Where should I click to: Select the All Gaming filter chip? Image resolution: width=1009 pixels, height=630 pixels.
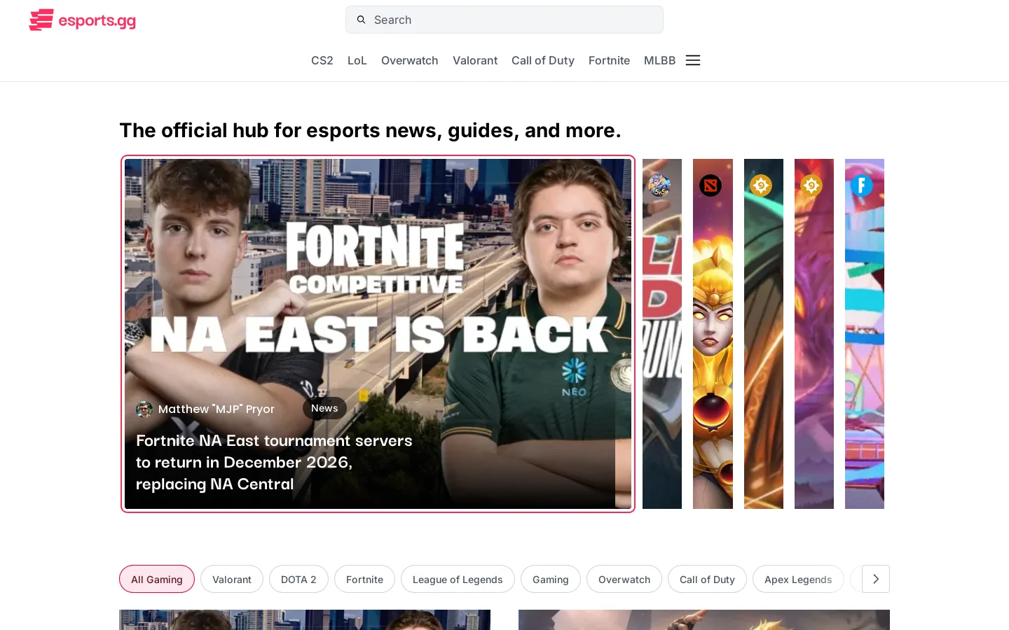[x=157, y=579]
